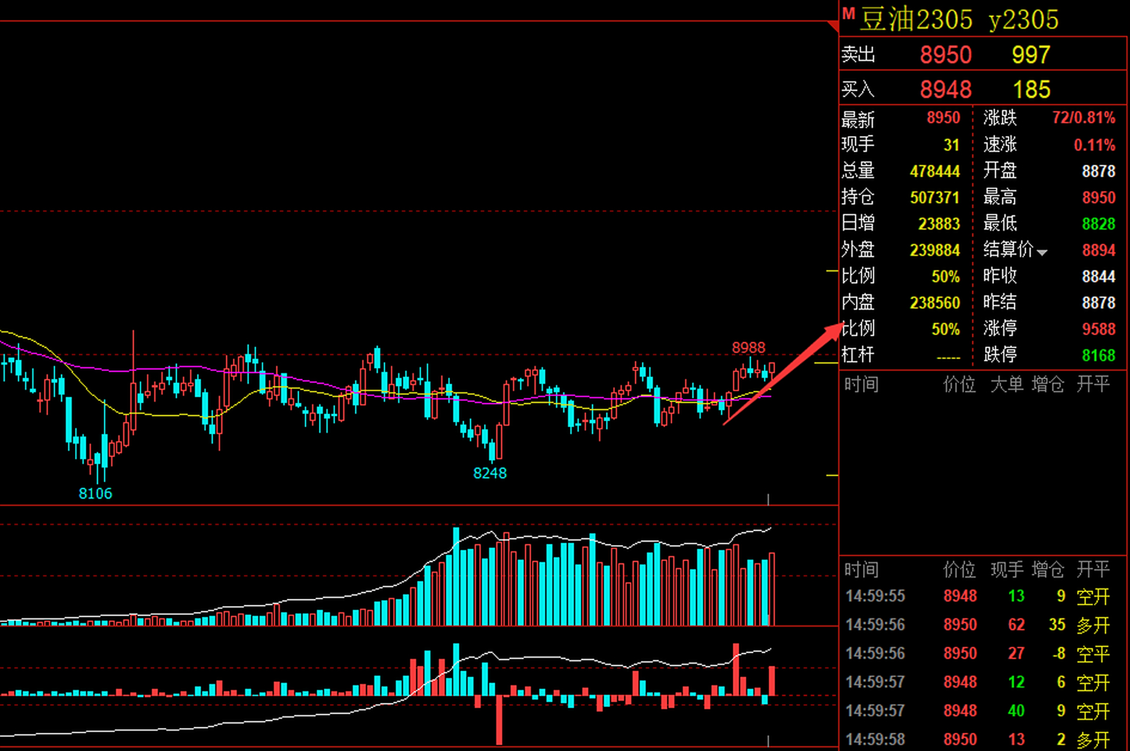Click the 跌停 8168 limit-down value
The height and width of the screenshot is (751, 1130).
coord(1098,355)
